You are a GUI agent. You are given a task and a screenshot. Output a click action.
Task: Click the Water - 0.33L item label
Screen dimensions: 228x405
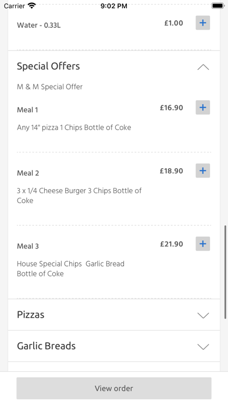coord(39,26)
